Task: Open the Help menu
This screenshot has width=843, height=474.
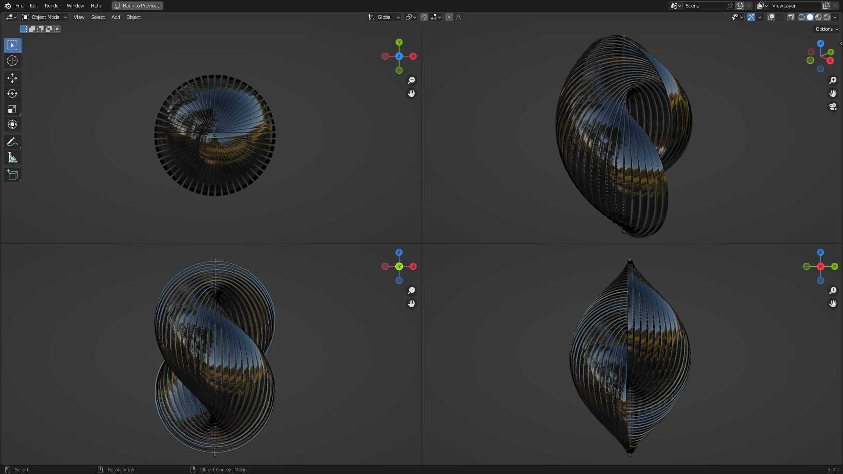Action: [96, 6]
